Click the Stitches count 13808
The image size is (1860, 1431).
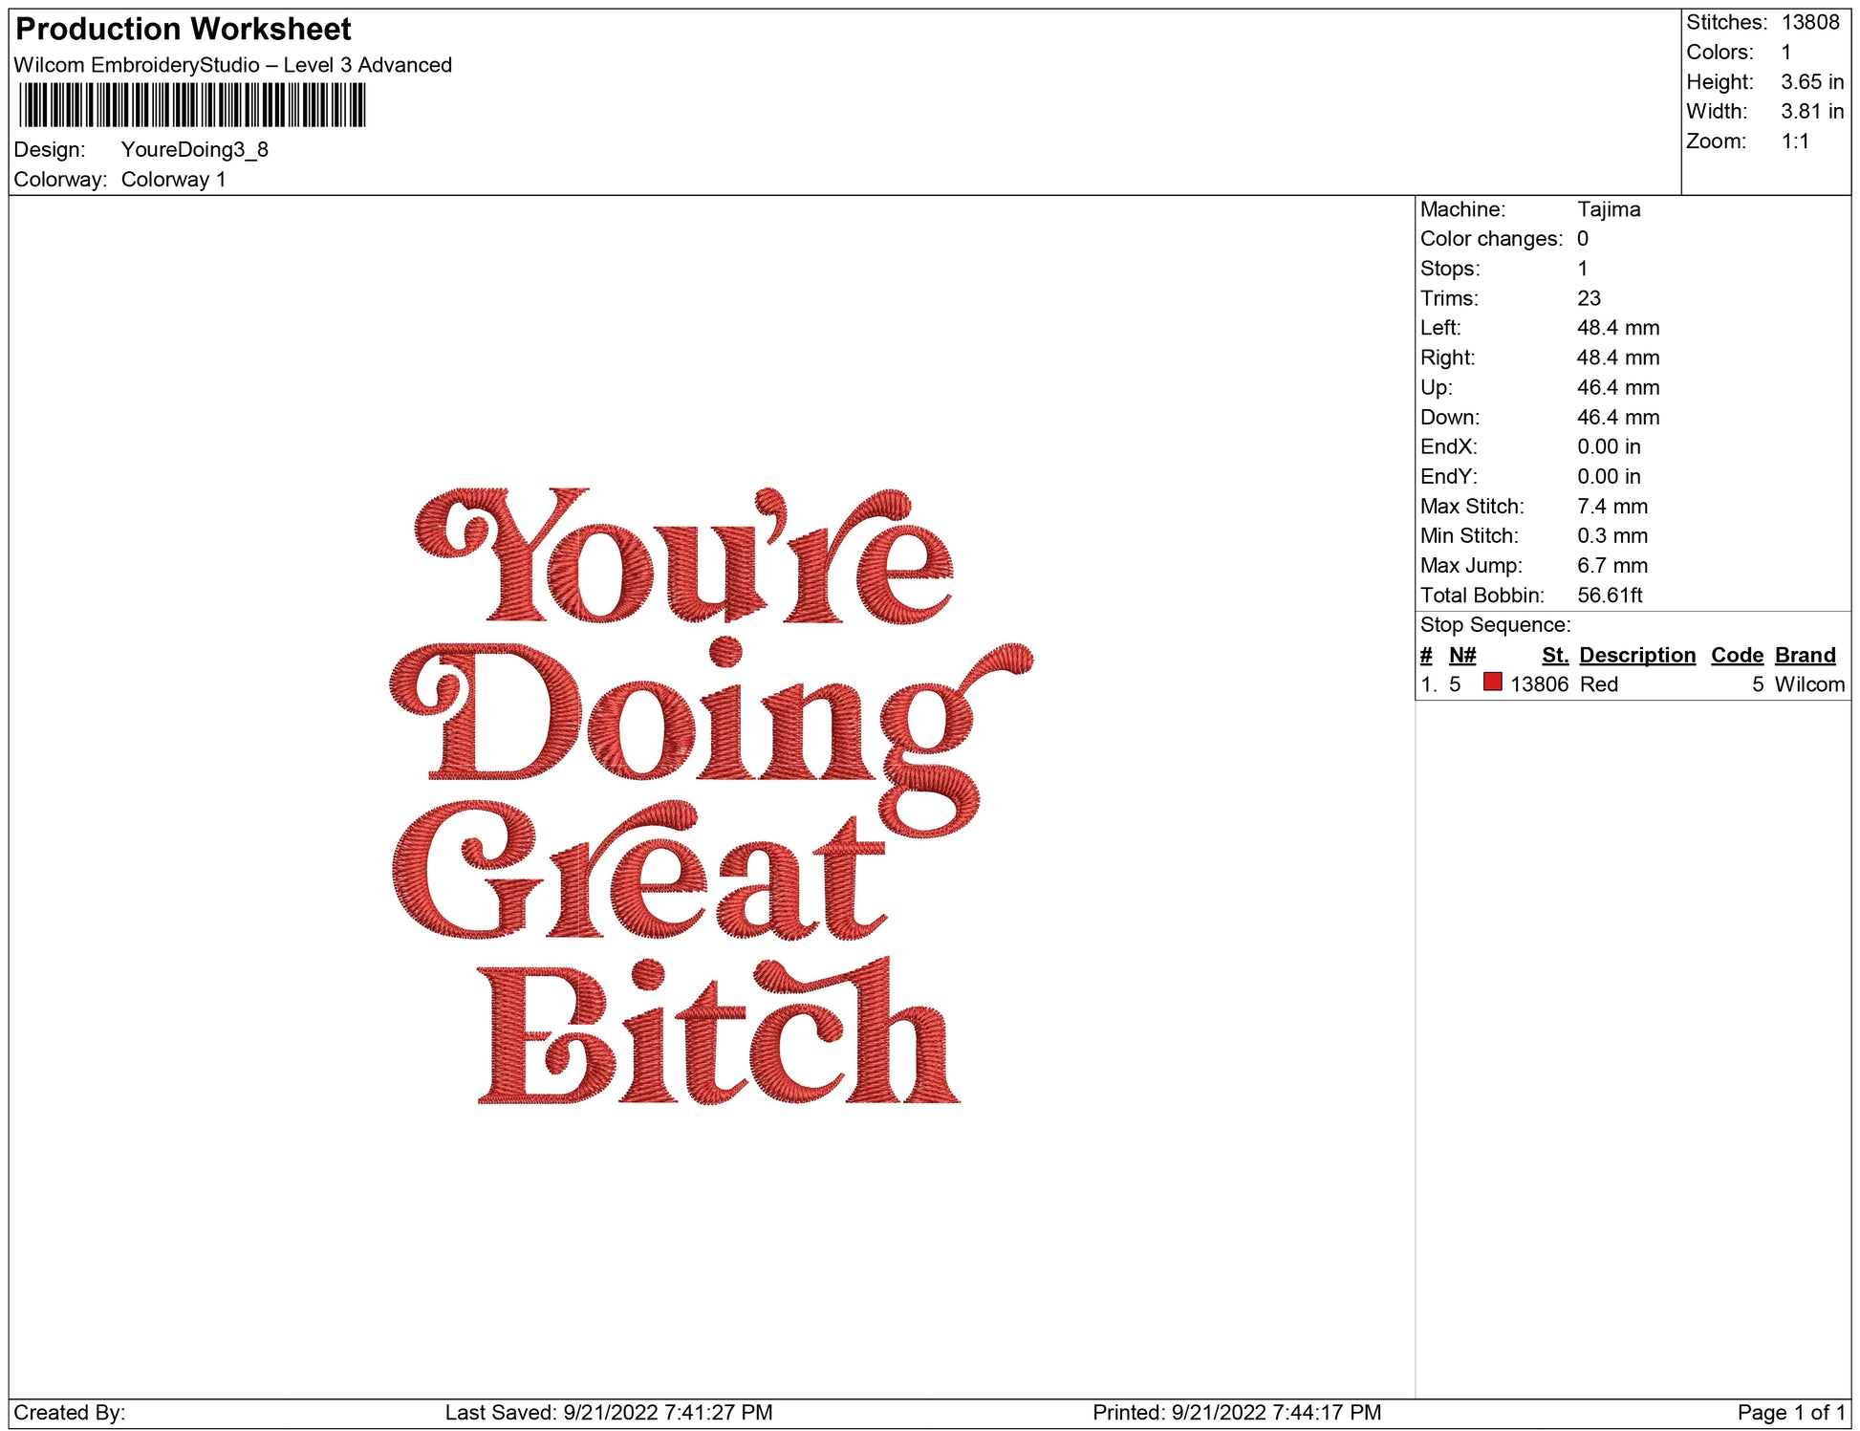click(1809, 23)
